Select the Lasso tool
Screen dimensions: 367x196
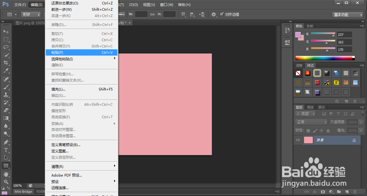pyautogui.click(x=6, y=47)
